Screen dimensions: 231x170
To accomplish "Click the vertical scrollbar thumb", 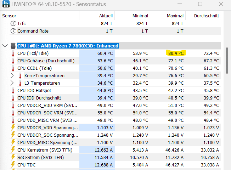I will [227, 61].
